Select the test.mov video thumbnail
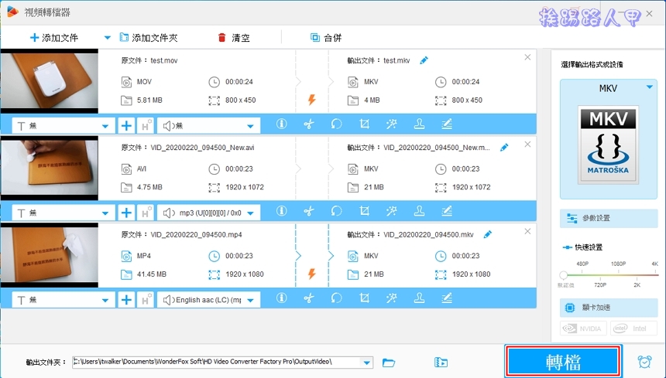666x378 pixels. (x=50, y=81)
